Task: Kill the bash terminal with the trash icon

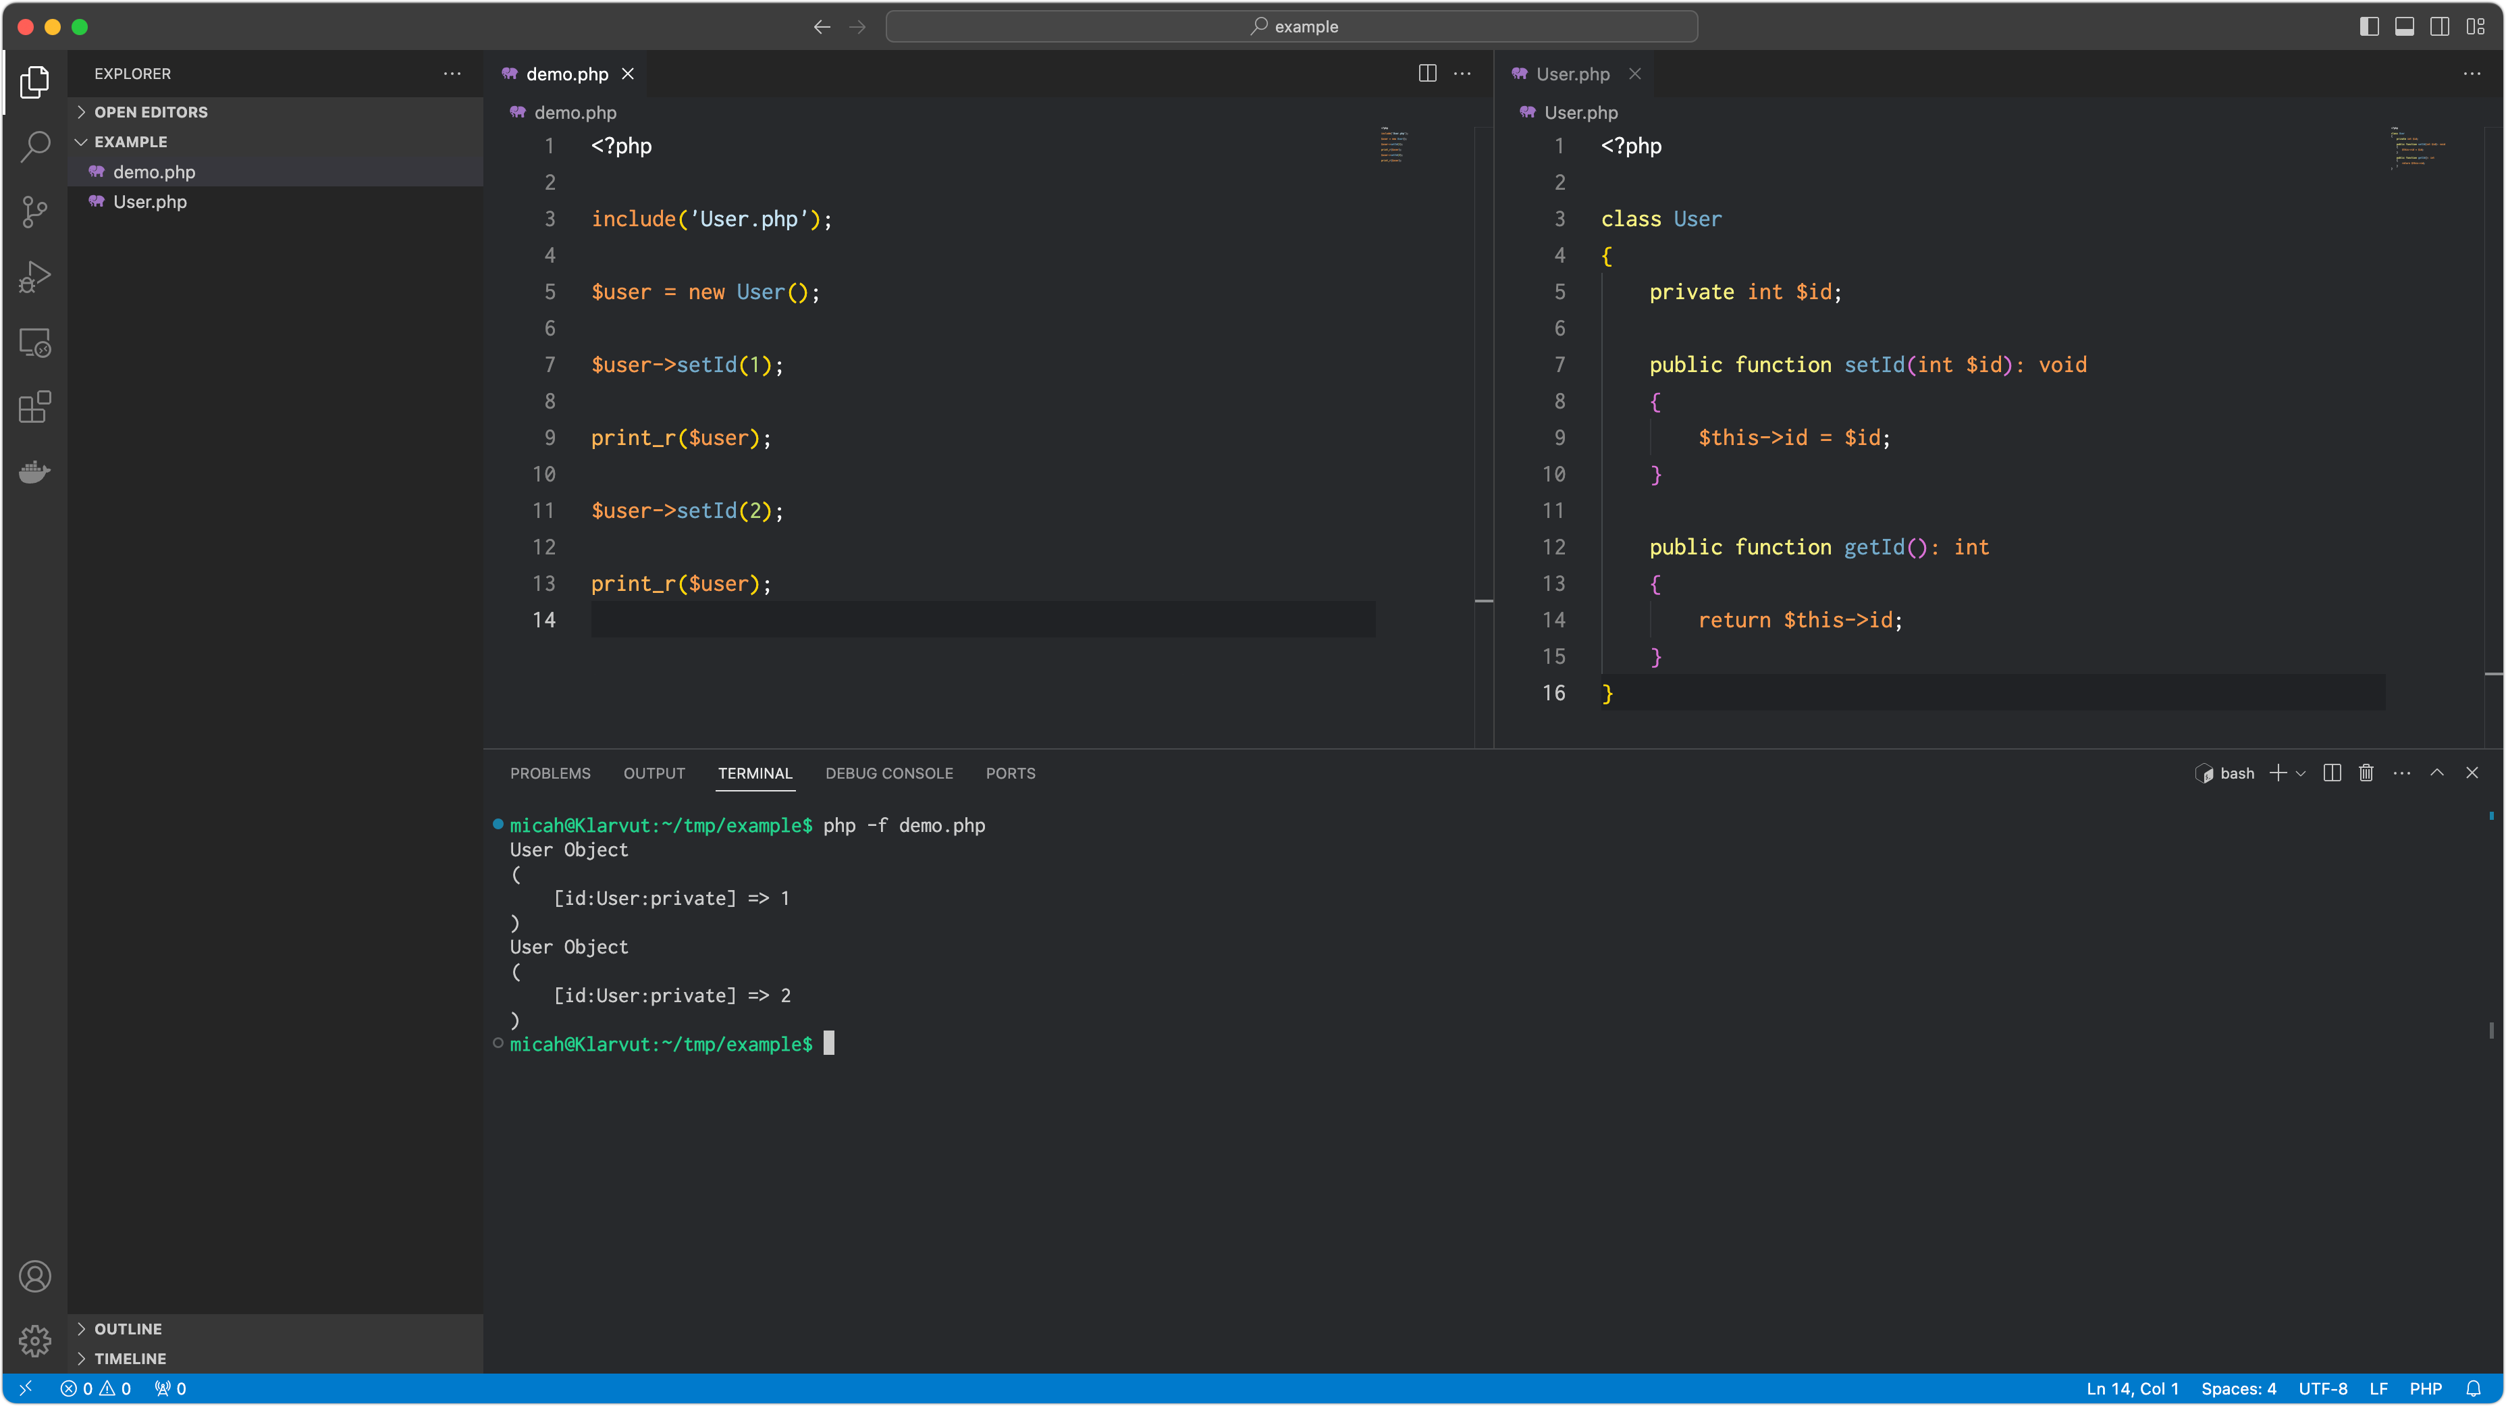Action: coord(2366,773)
